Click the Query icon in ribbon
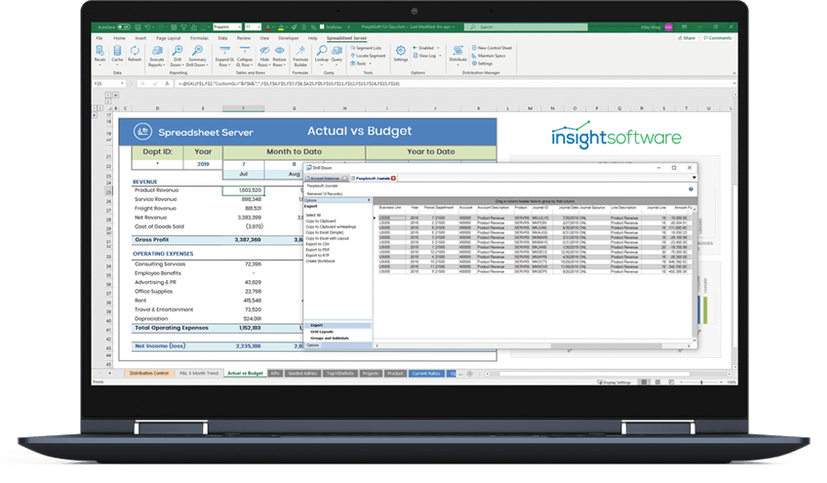The height and width of the screenshot is (483, 827). [x=336, y=51]
